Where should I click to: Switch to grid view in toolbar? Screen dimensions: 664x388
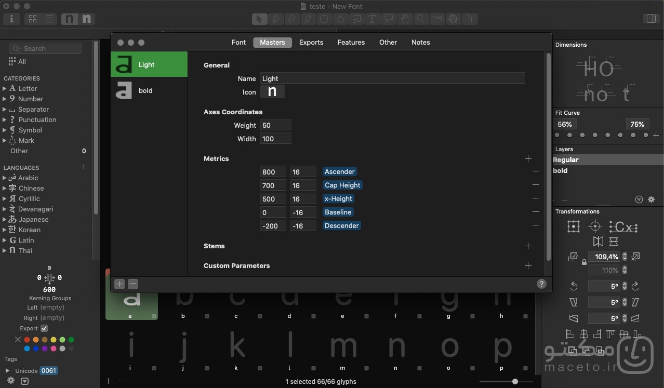pos(33,19)
